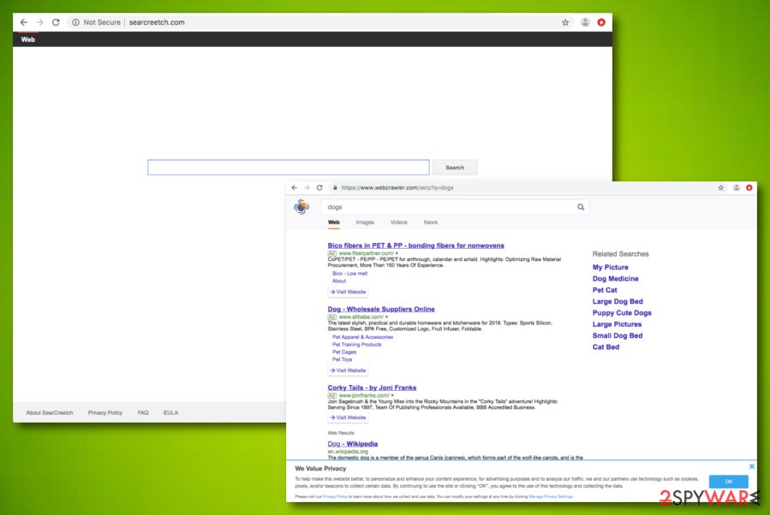770x515 pixels.
Task: Switch to Images results tab
Action: coord(365,222)
